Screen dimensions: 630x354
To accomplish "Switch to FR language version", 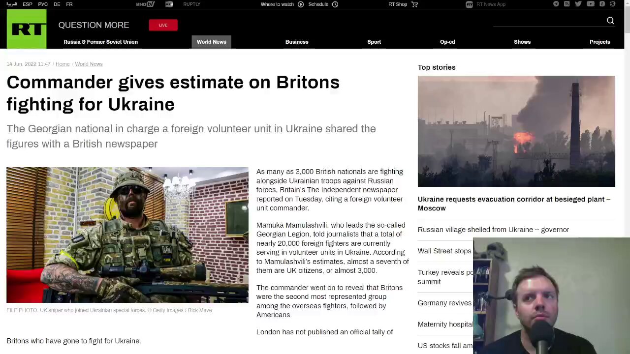I will point(69,4).
